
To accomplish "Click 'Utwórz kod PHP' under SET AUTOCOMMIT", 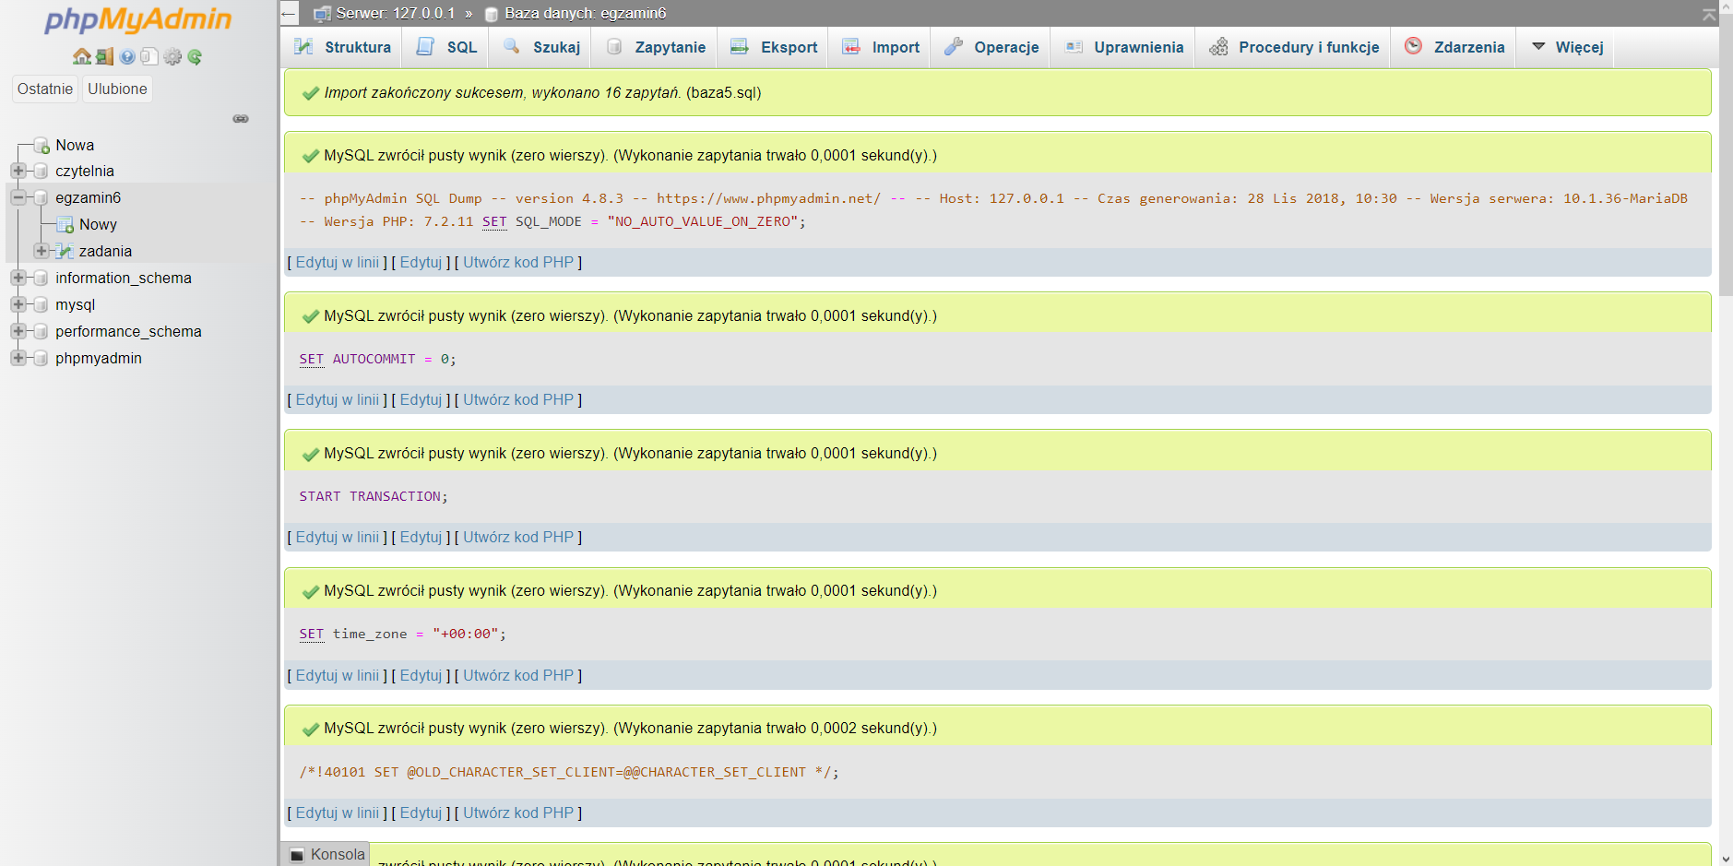I will coord(518,399).
